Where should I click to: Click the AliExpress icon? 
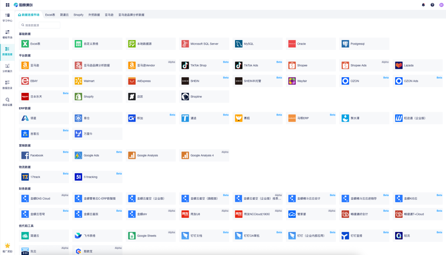point(132,81)
